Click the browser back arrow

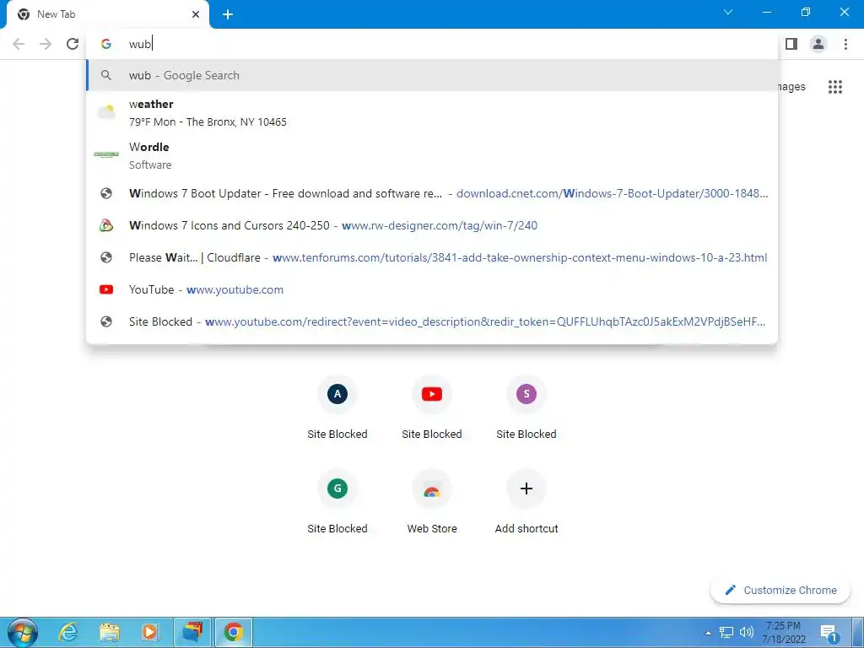click(19, 44)
